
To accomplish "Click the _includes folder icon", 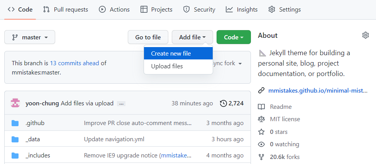I will click(x=15, y=156).
